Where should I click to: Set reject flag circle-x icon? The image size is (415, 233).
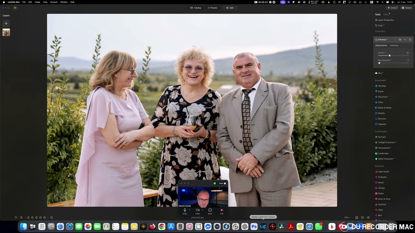point(21,217)
